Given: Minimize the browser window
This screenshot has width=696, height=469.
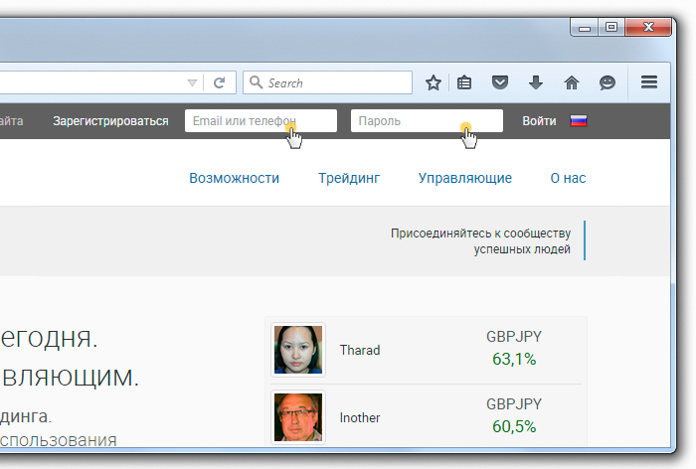Looking at the screenshot, I should click(x=585, y=27).
